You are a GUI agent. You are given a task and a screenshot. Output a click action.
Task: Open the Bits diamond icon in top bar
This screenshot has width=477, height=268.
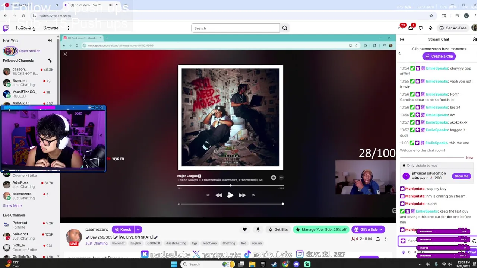(x=430, y=28)
